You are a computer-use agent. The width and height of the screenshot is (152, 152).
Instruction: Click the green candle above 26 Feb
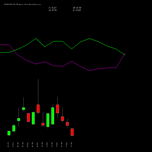coord(9,133)
